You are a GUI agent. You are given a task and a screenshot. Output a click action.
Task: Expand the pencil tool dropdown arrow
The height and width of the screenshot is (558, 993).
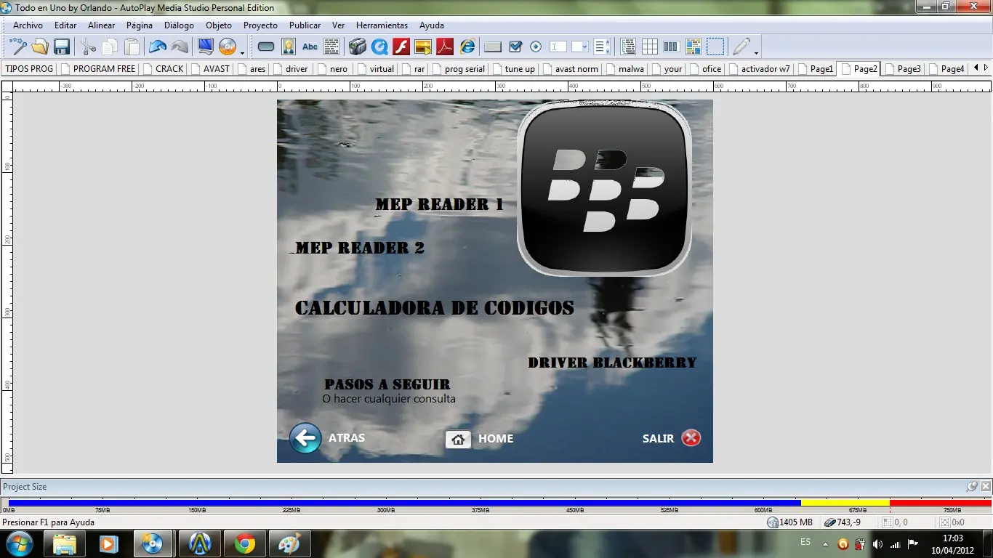(x=756, y=52)
